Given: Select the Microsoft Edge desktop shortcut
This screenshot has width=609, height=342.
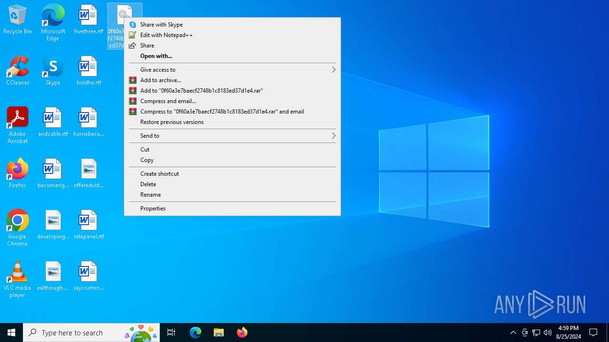Looking at the screenshot, I should [x=53, y=22].
